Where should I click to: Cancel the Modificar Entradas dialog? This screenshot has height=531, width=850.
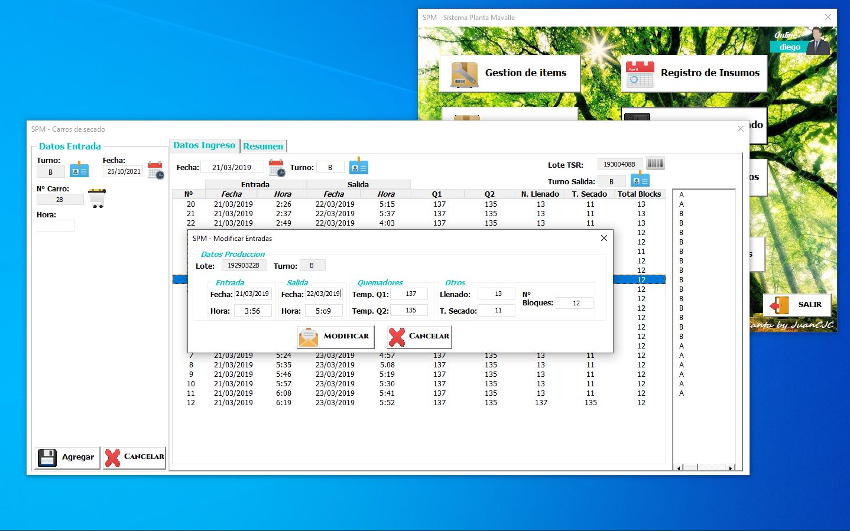420,337
